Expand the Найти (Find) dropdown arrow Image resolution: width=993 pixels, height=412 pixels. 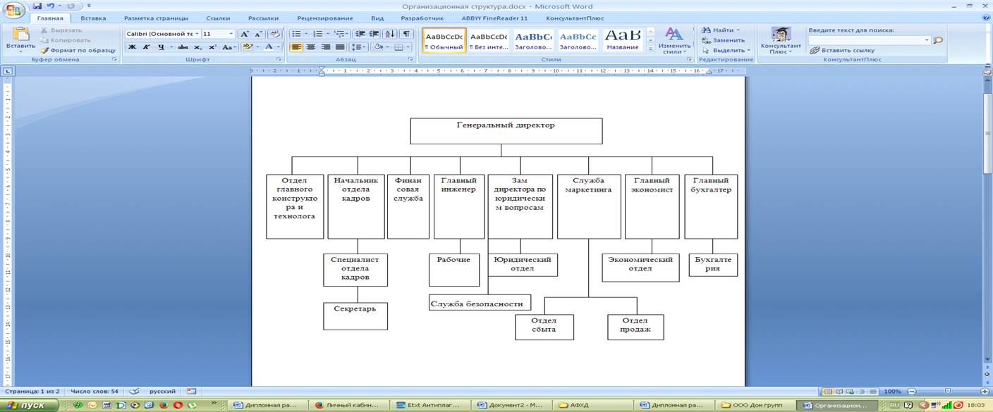pyautogui.click(x=738, y=30)
